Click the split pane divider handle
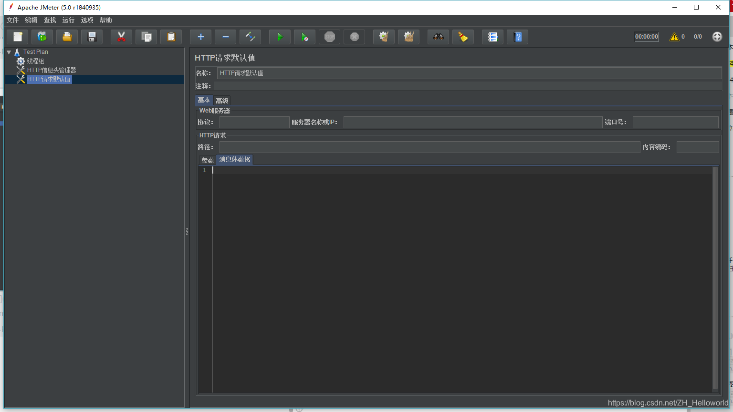This screenshot has width=733, height=412. point(187,232)
